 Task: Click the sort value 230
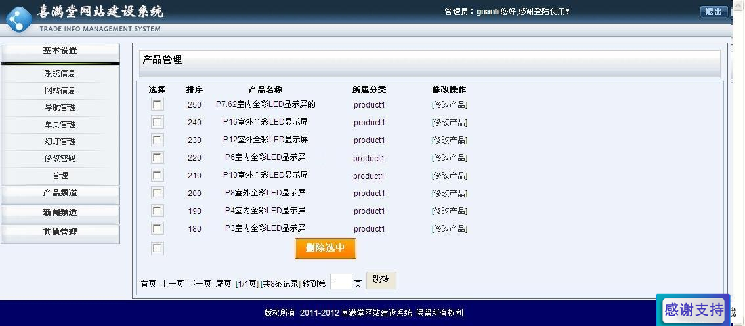coord(194,140)
